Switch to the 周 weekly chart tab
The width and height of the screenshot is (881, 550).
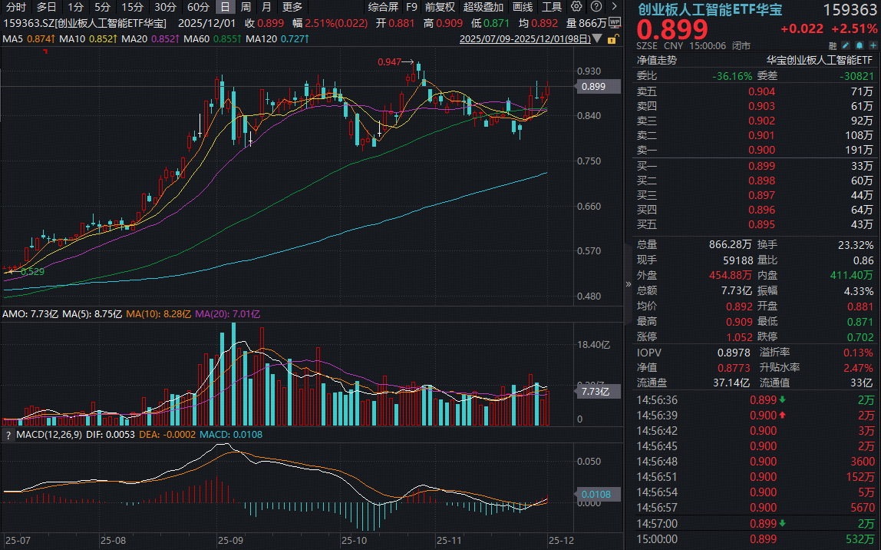(246, 7)
